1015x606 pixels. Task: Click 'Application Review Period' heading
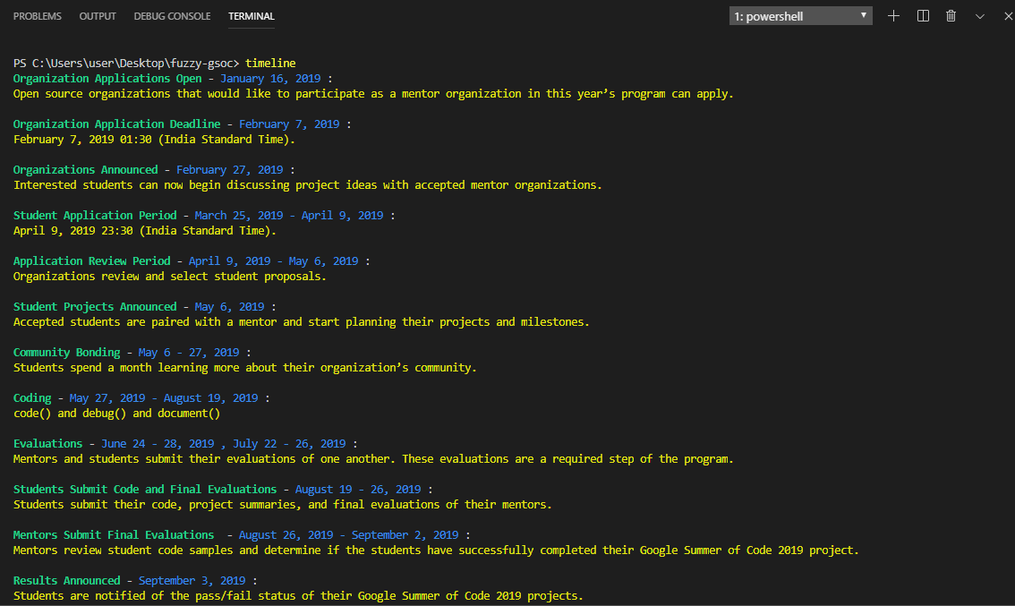(x=92, y=260)
